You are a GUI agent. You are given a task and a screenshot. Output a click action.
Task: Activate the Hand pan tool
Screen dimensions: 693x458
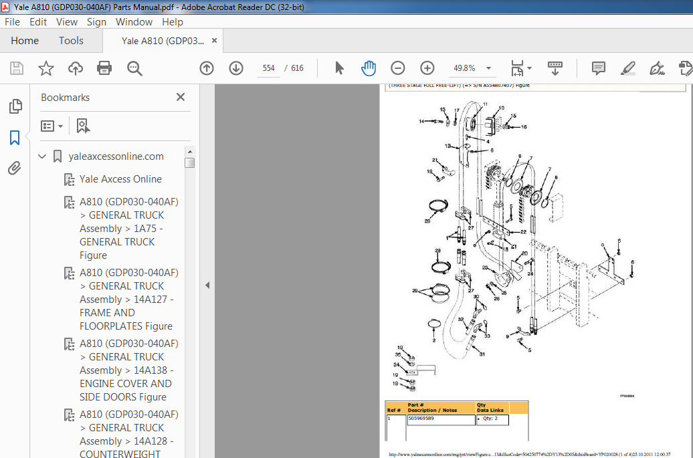(x=369, y=68)
